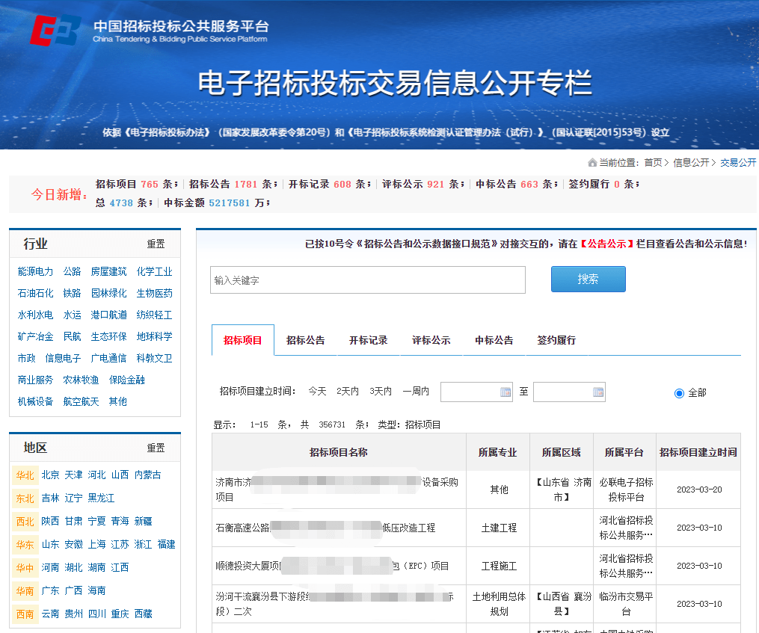Filter by 2天内 time range
Screen dimensions: 759x633
348,391
